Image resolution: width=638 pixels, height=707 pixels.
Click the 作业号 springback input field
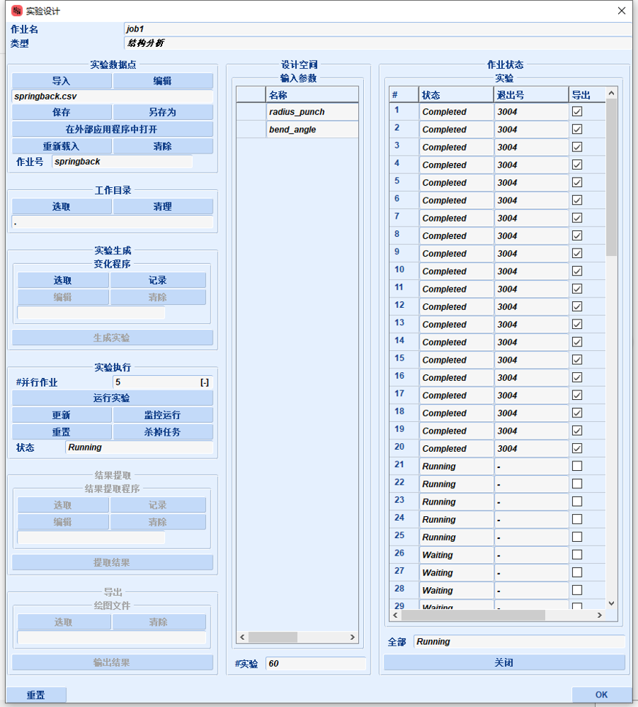[122, 162]
